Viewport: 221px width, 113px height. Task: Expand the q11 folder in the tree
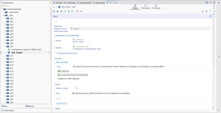pos(5,56)
